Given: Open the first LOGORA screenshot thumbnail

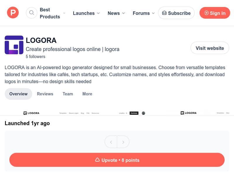Looking at the screenshot, I should point(84,113).
